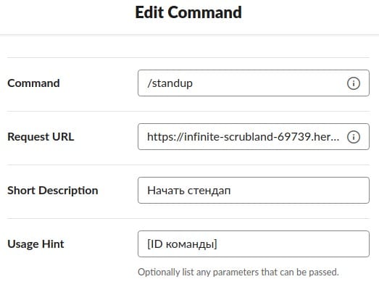Select the 'Request URL' field label

click(41, 137)
